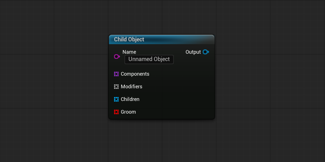The height and width of the screenshot is (162, 325).
Task: Click empty graph canvas below the node
Action: 162,141
